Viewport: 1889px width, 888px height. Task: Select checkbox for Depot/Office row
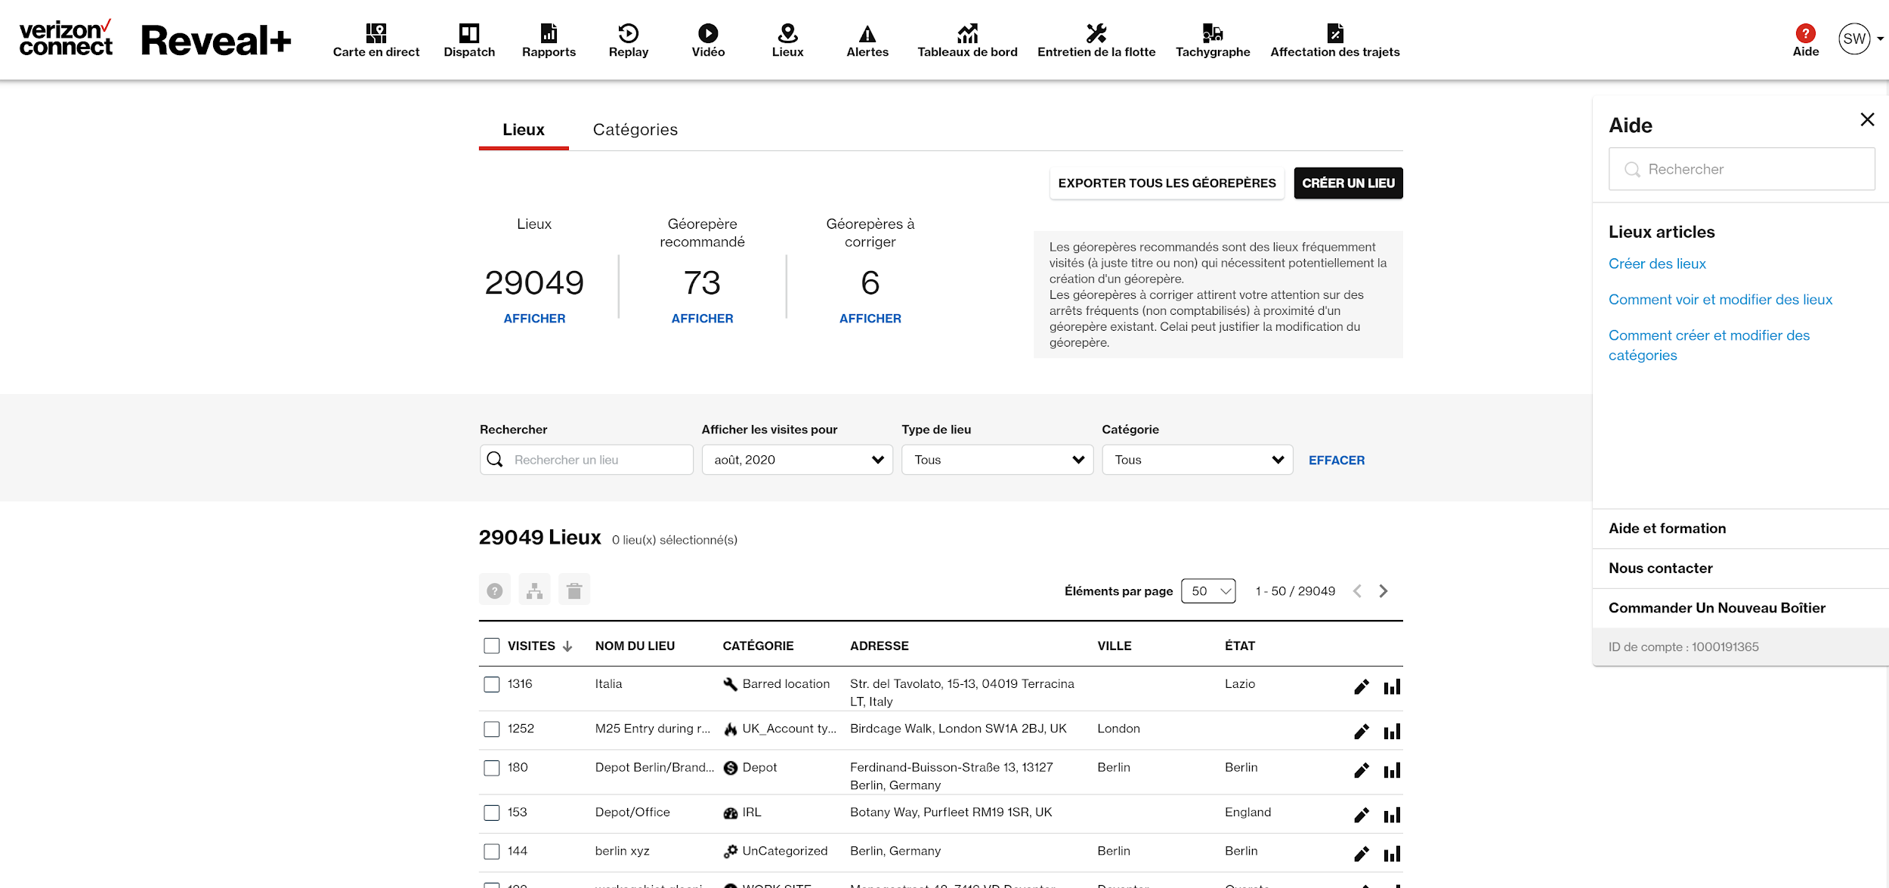tap(492, 813)
